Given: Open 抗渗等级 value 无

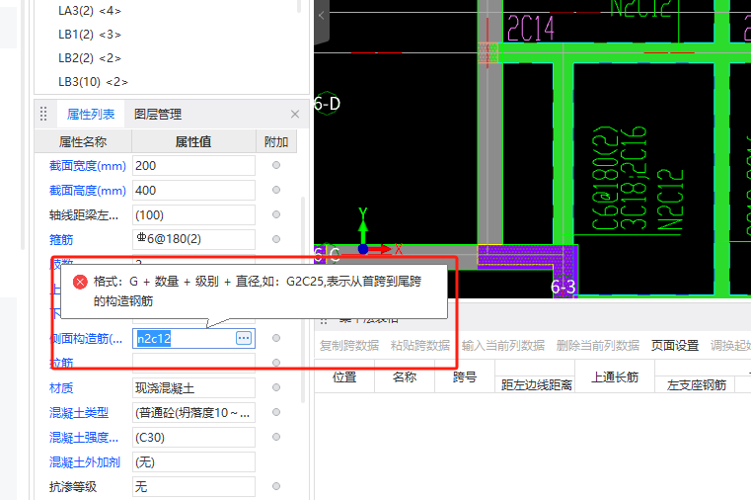Looking at the screenshot, I should coord(193,486).
